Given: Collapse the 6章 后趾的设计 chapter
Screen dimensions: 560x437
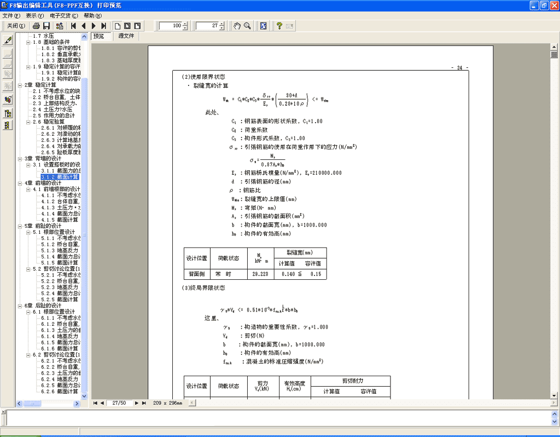Looking at the screenshot, I should [x=20, y=306].
